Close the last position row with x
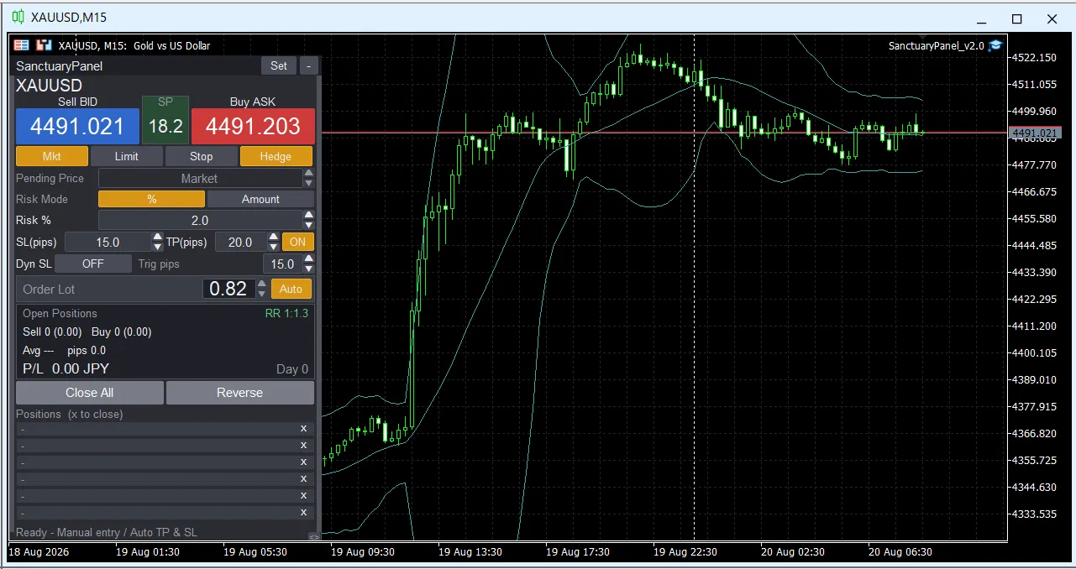 pyautogui.click(x=303, y=512)
